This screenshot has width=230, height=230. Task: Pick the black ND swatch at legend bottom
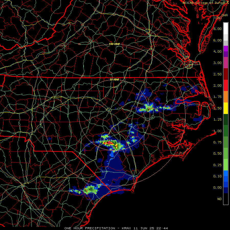(x=226, y=199)
